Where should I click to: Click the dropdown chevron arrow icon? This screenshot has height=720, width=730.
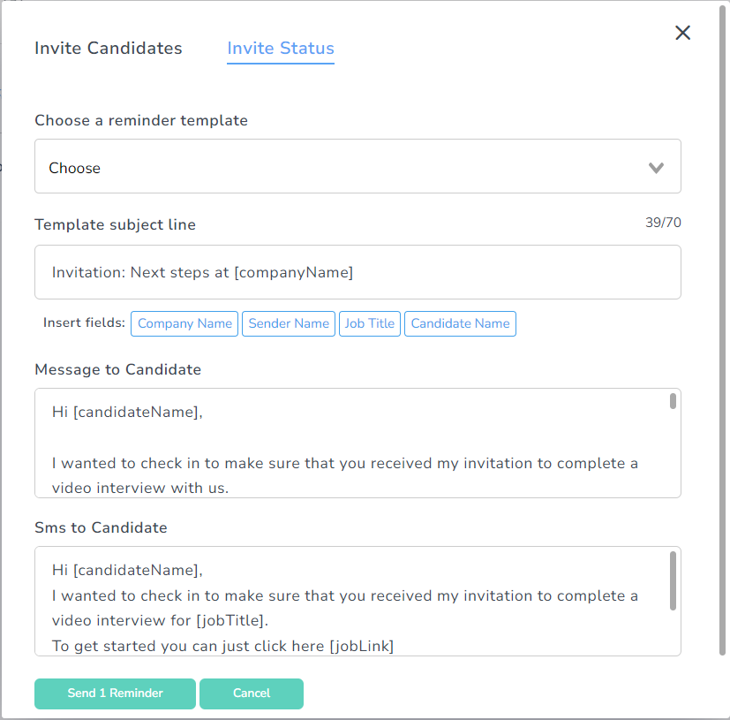coord(656,168)
